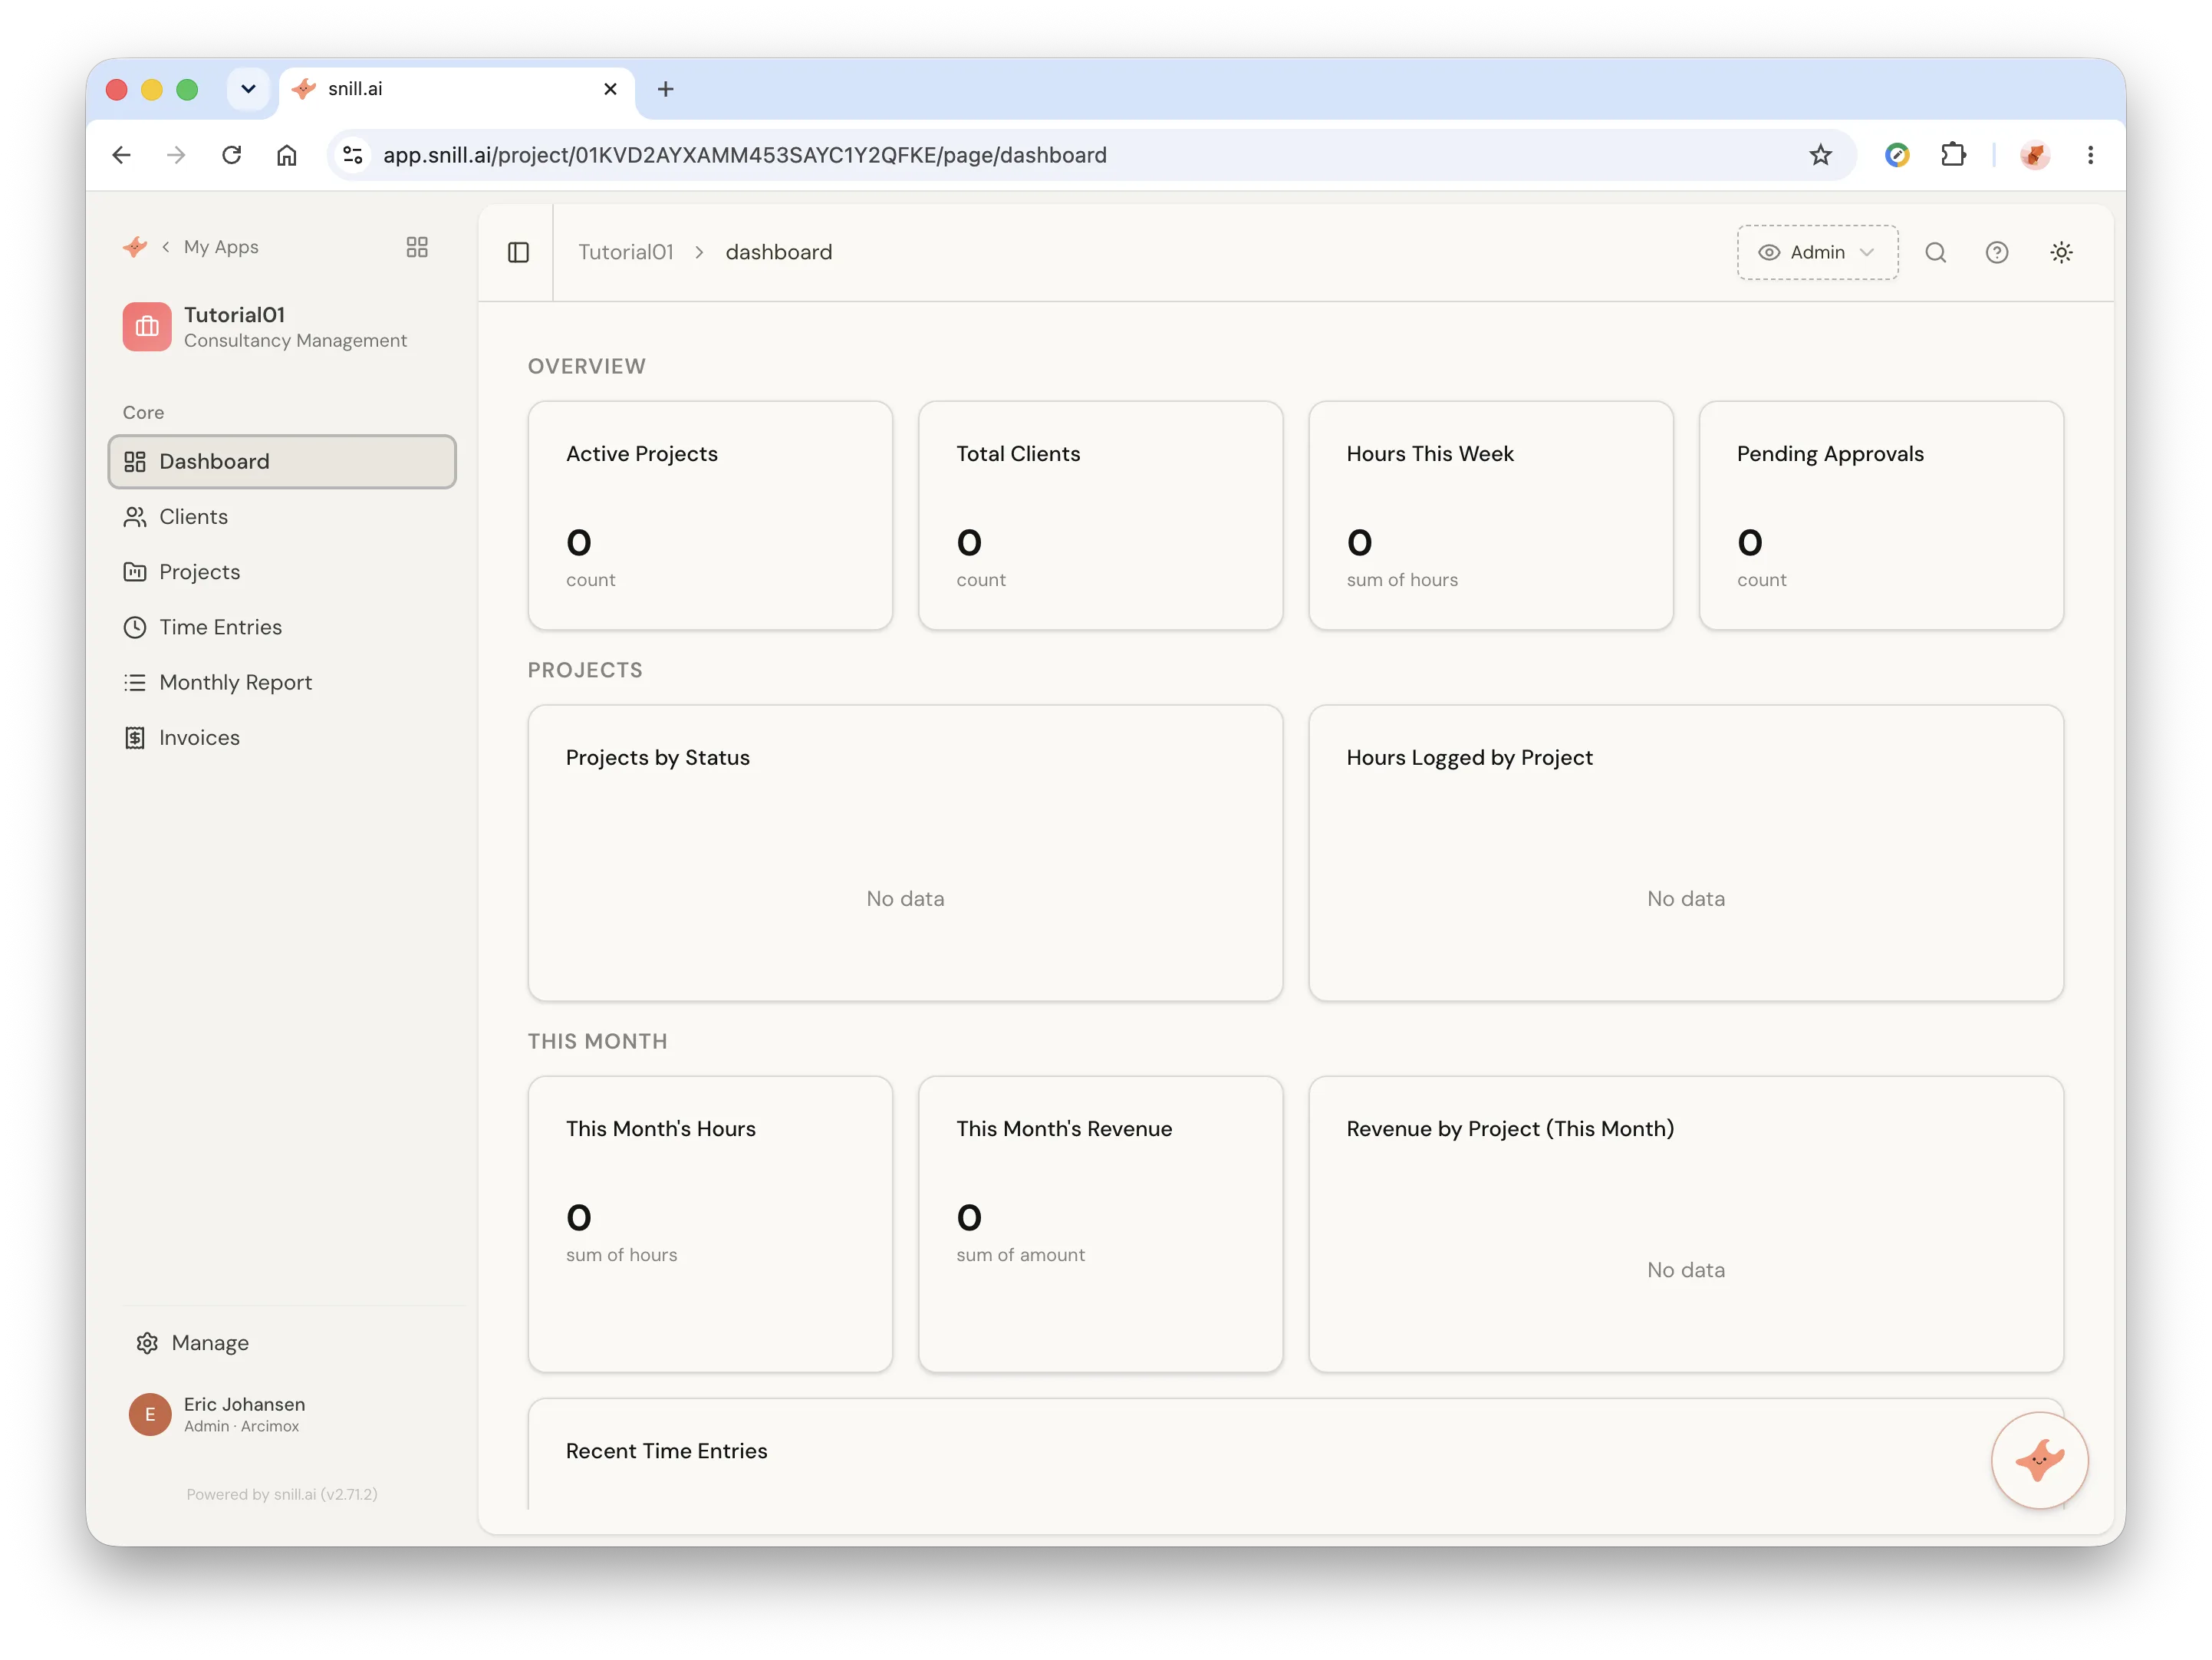Close the snill.ai tab
Viewport: 2212px width, 1660px height.
(610, 89)
